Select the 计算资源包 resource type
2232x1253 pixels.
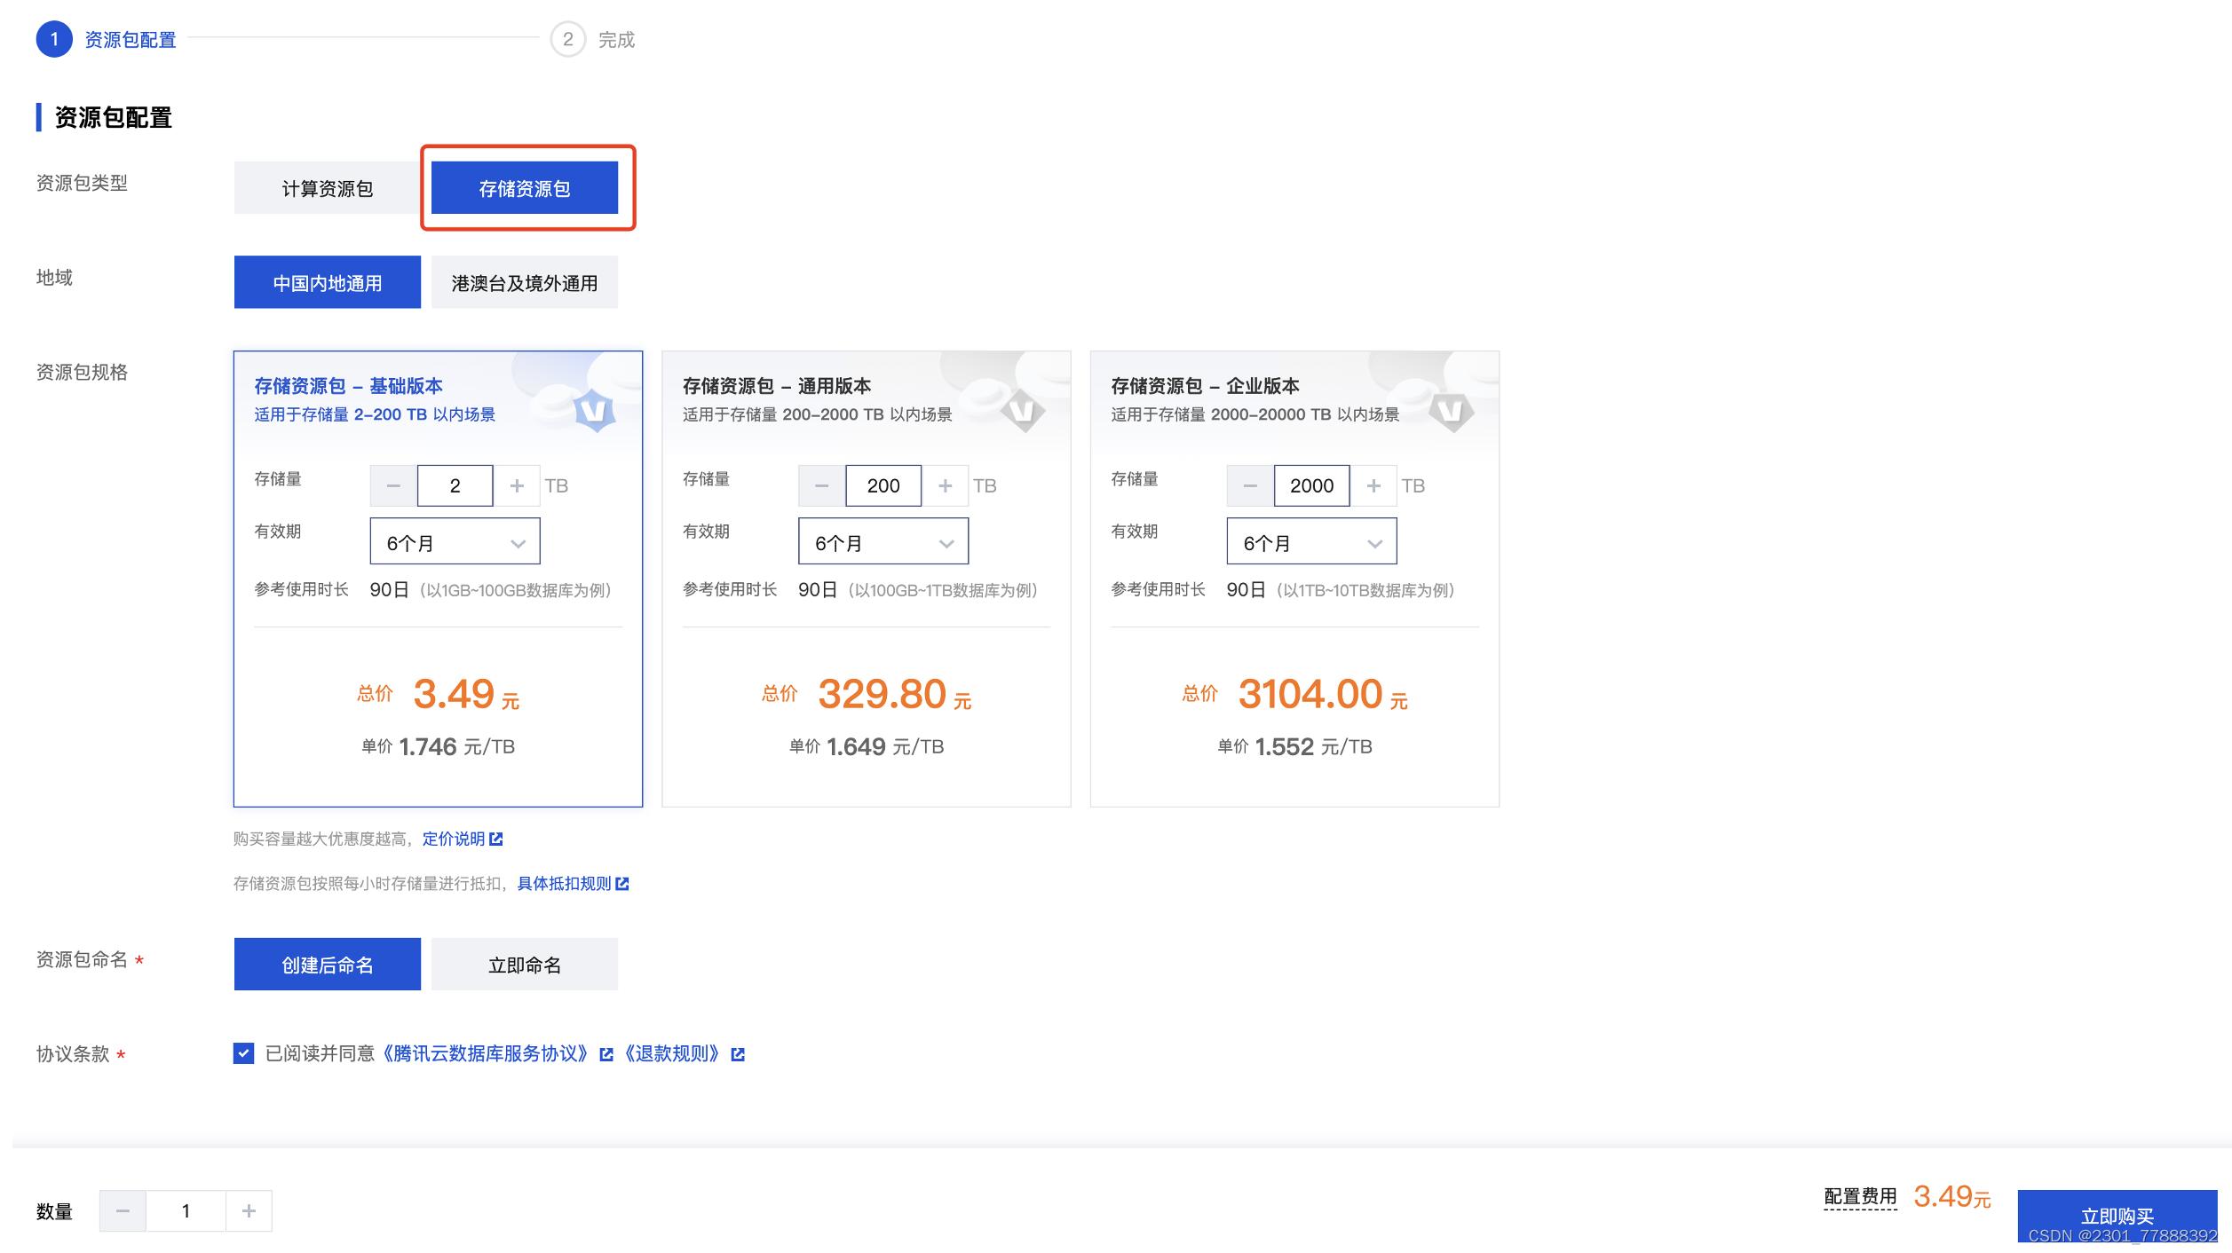pos(327,188)
